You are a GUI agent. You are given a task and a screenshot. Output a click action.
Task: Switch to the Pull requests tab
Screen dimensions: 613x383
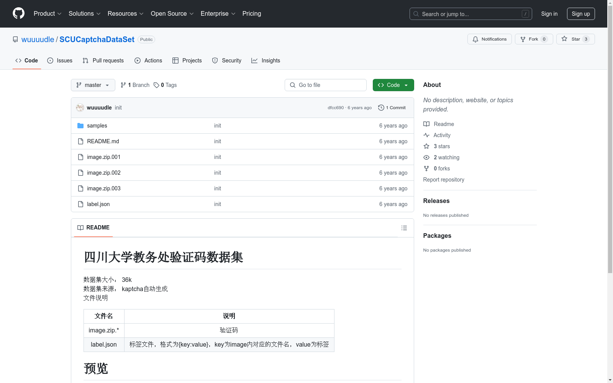pos(103,61)
